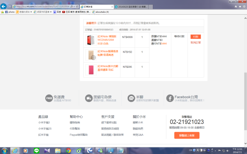Click the orange online customer service button
The height and width of the screenshot is (154, 247).
(x=187, y=135)
